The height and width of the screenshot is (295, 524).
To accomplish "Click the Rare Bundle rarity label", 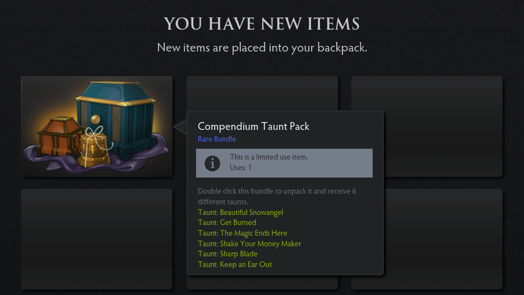I will [216, 139].
